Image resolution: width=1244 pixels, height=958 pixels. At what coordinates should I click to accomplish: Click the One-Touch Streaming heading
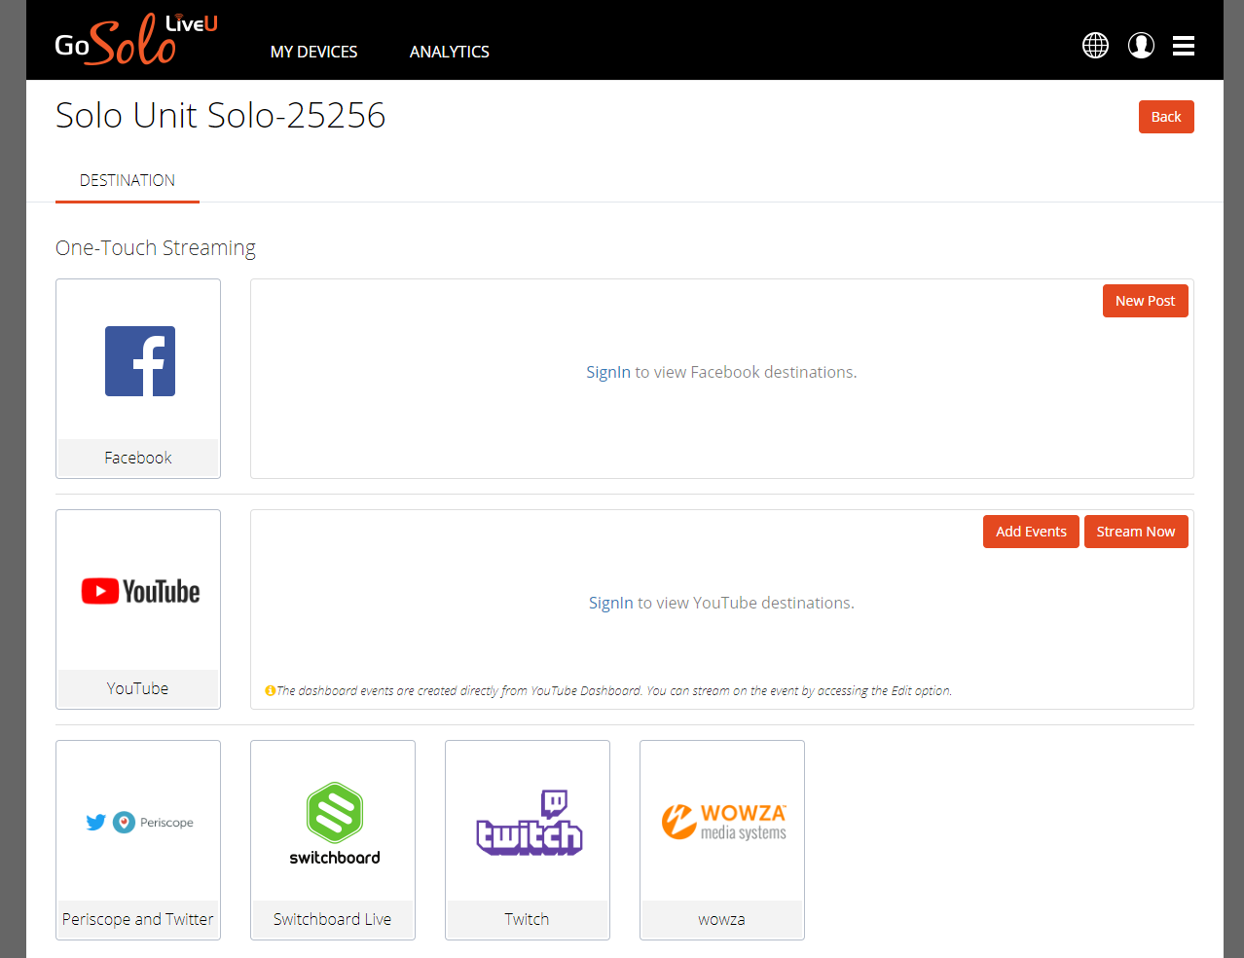(156, 248)
